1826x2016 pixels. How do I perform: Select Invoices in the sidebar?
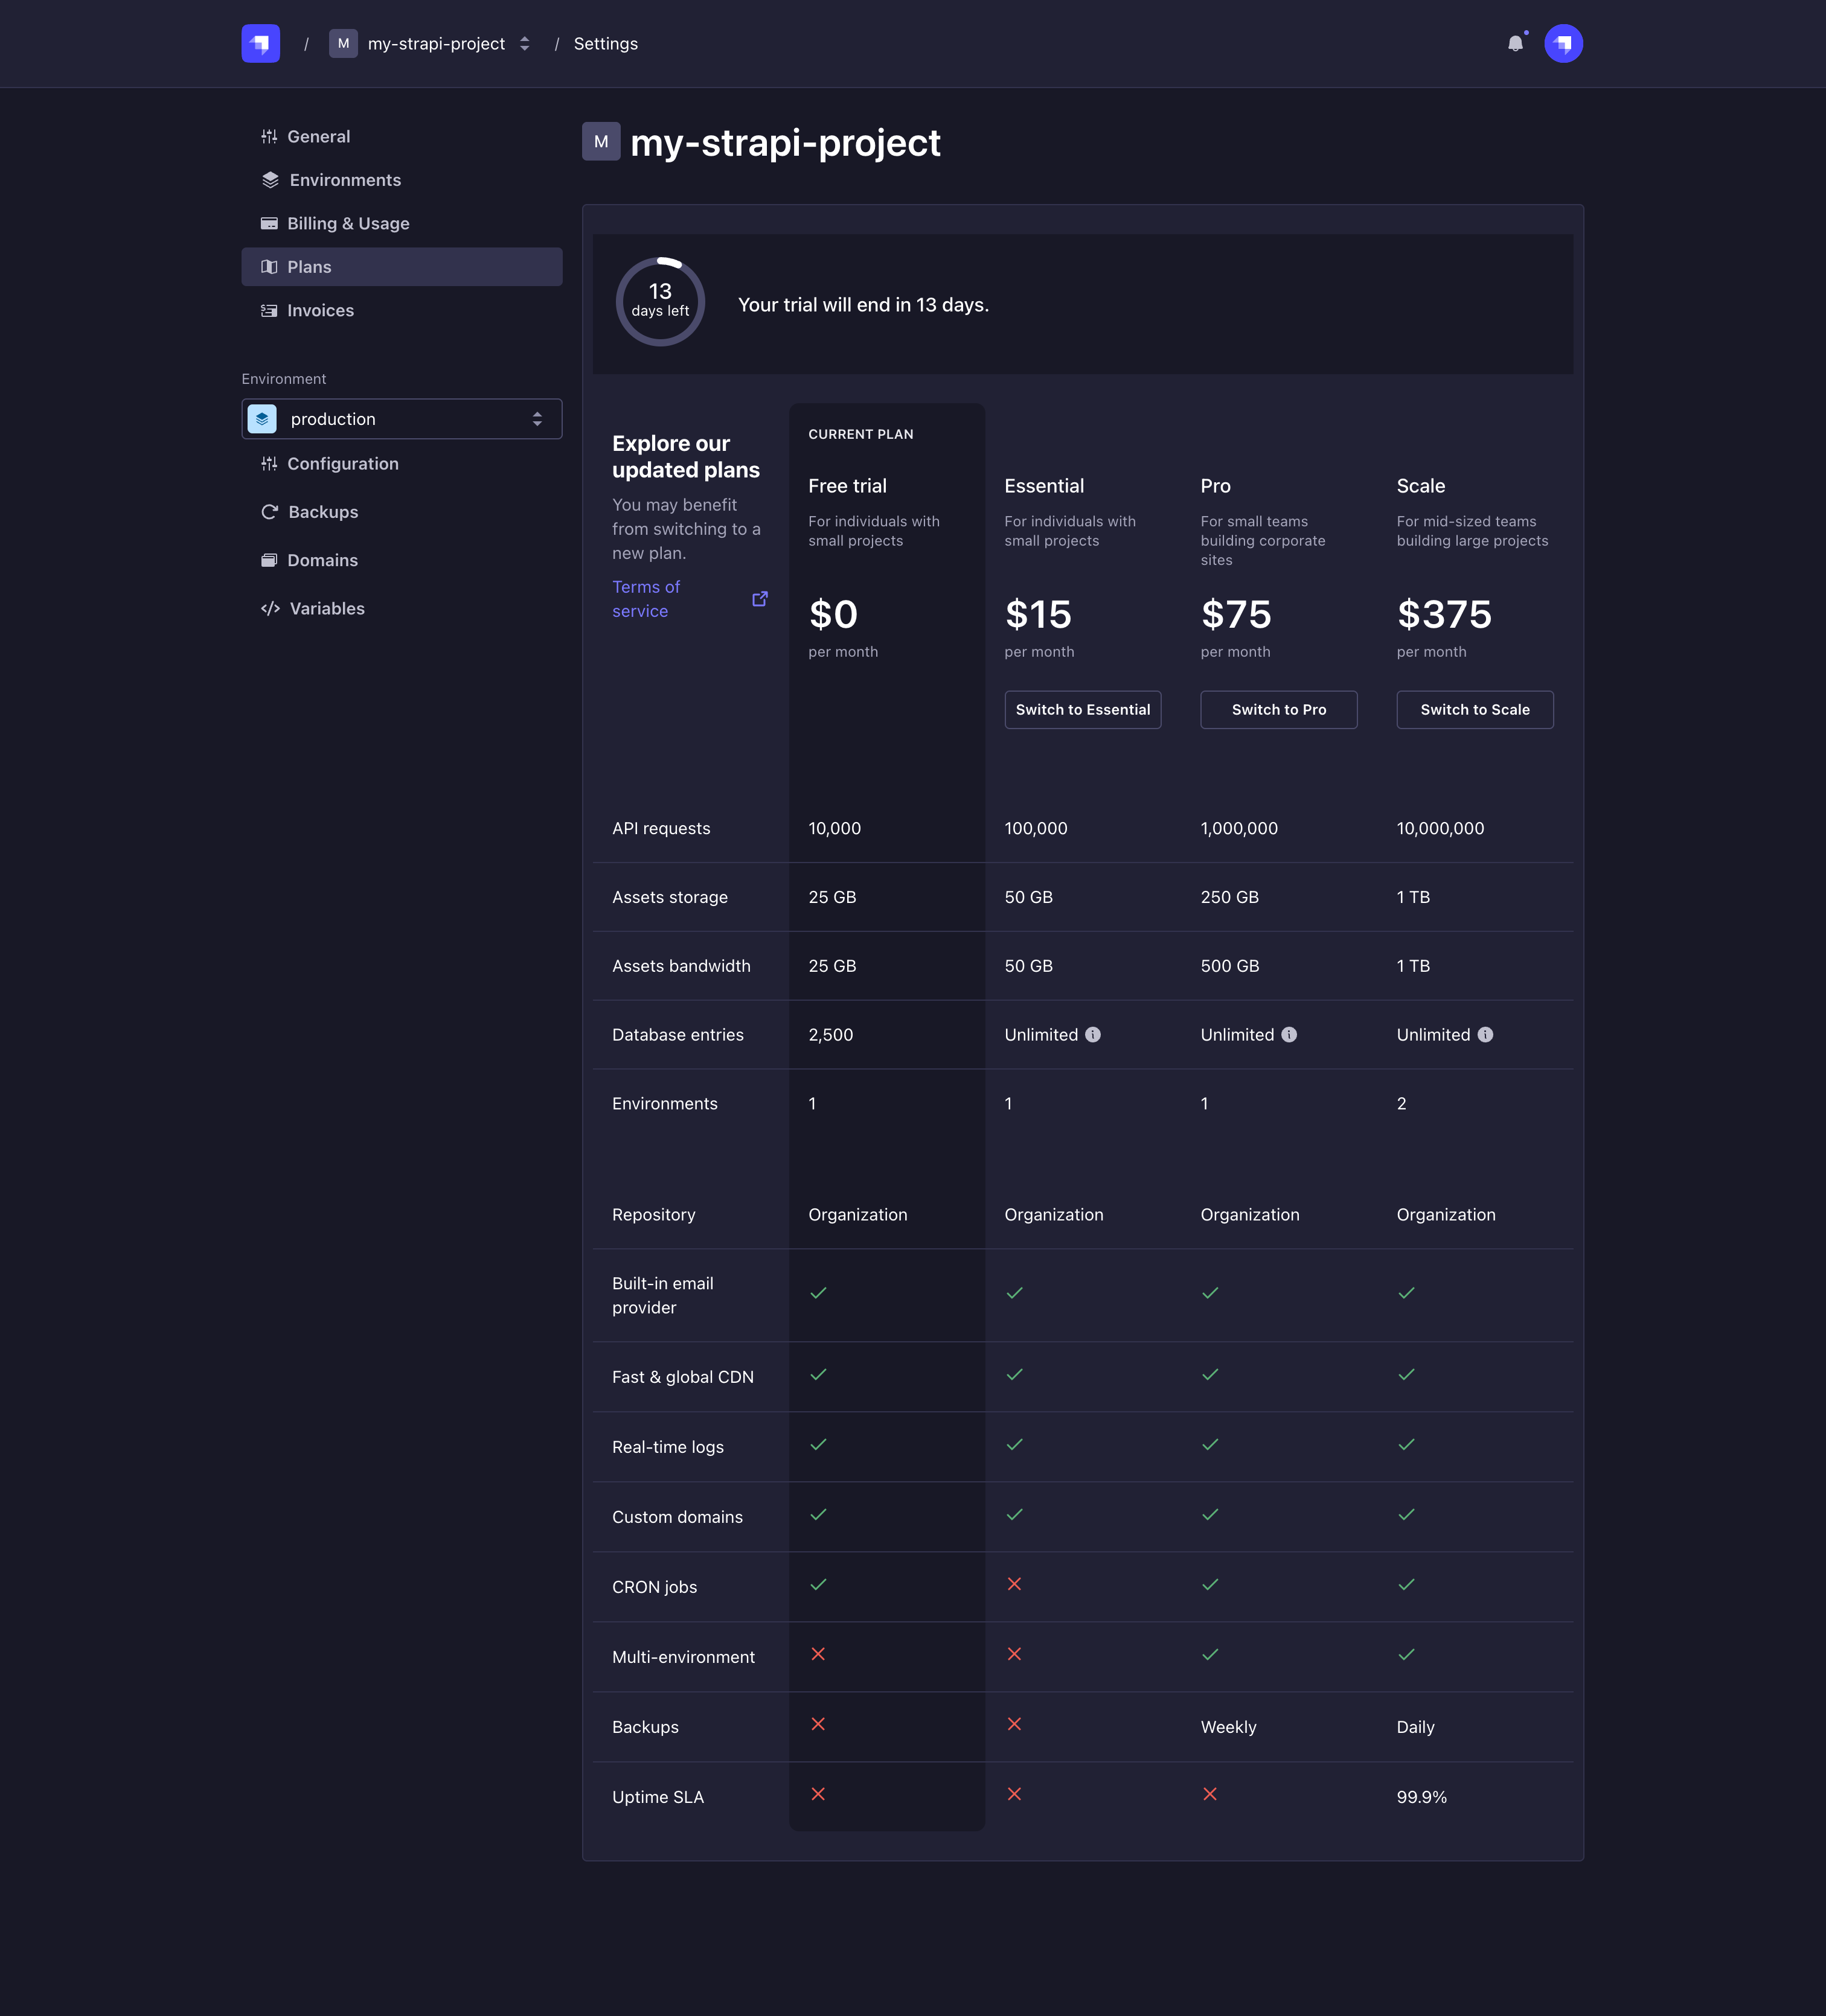(x=320, y=311)
